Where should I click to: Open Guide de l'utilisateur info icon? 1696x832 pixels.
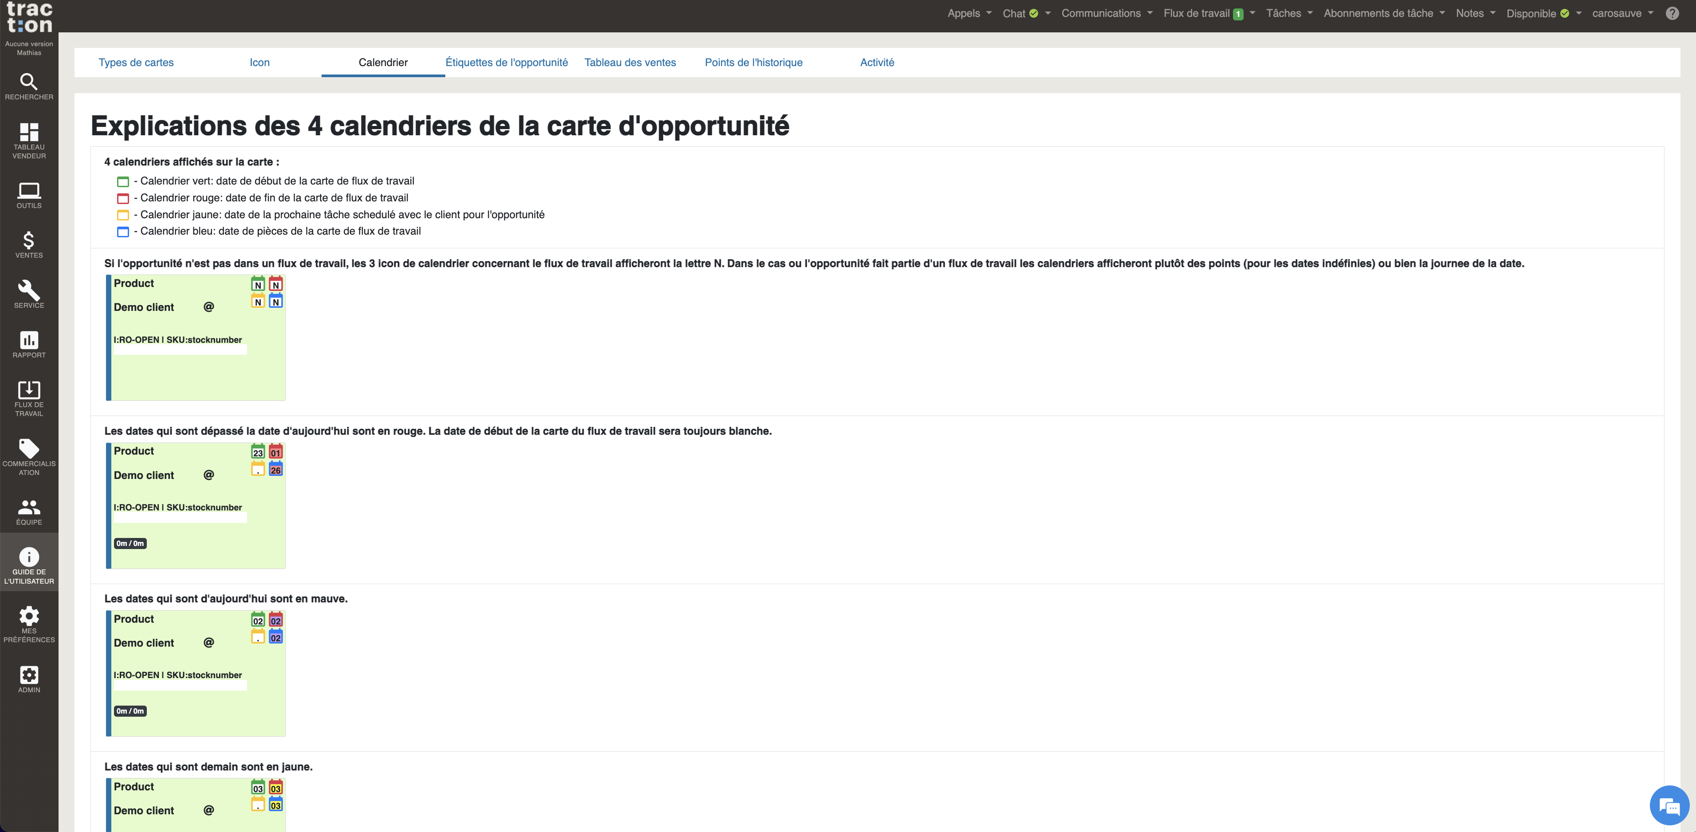[29, 565]
